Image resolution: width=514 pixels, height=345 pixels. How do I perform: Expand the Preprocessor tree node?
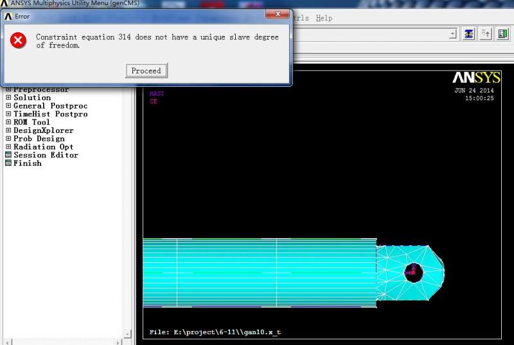point(8,89)
